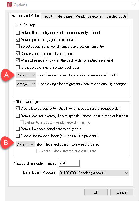Viewport: 139px width, 201px height.
Task: Click the EBMS app icon in title bar
Action: click(x=10, y=5)
